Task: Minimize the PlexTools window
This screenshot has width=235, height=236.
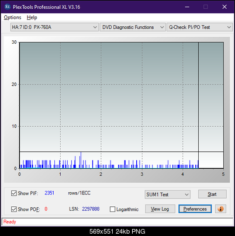Action: pos(187,7)
